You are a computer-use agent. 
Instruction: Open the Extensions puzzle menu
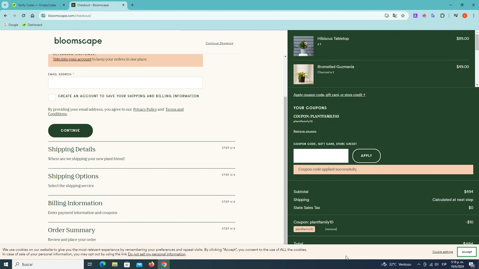tap(442, 16)
